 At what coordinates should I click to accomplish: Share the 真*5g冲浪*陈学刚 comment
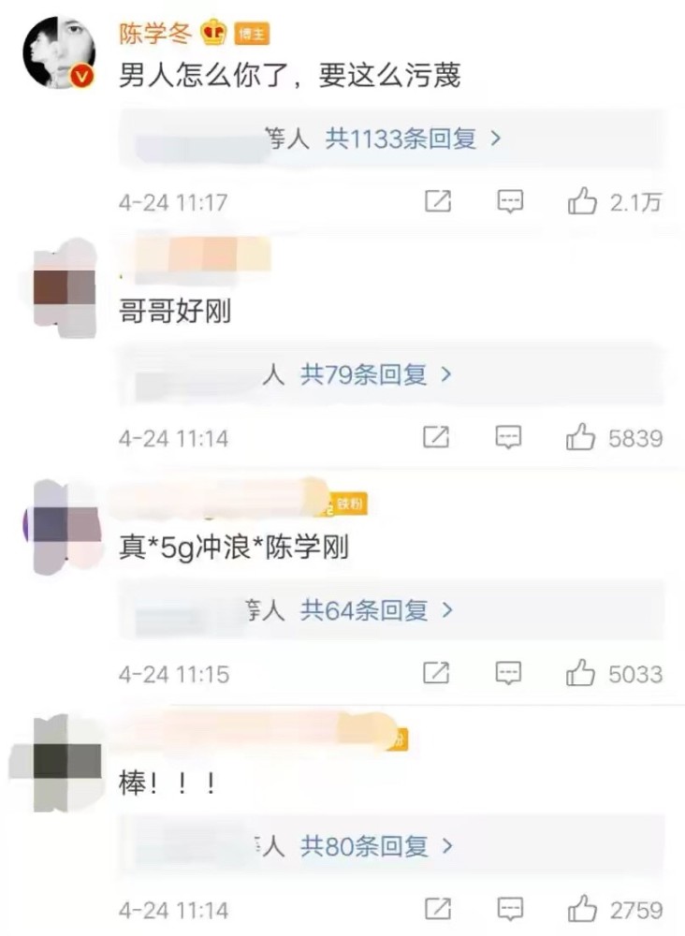436,673
